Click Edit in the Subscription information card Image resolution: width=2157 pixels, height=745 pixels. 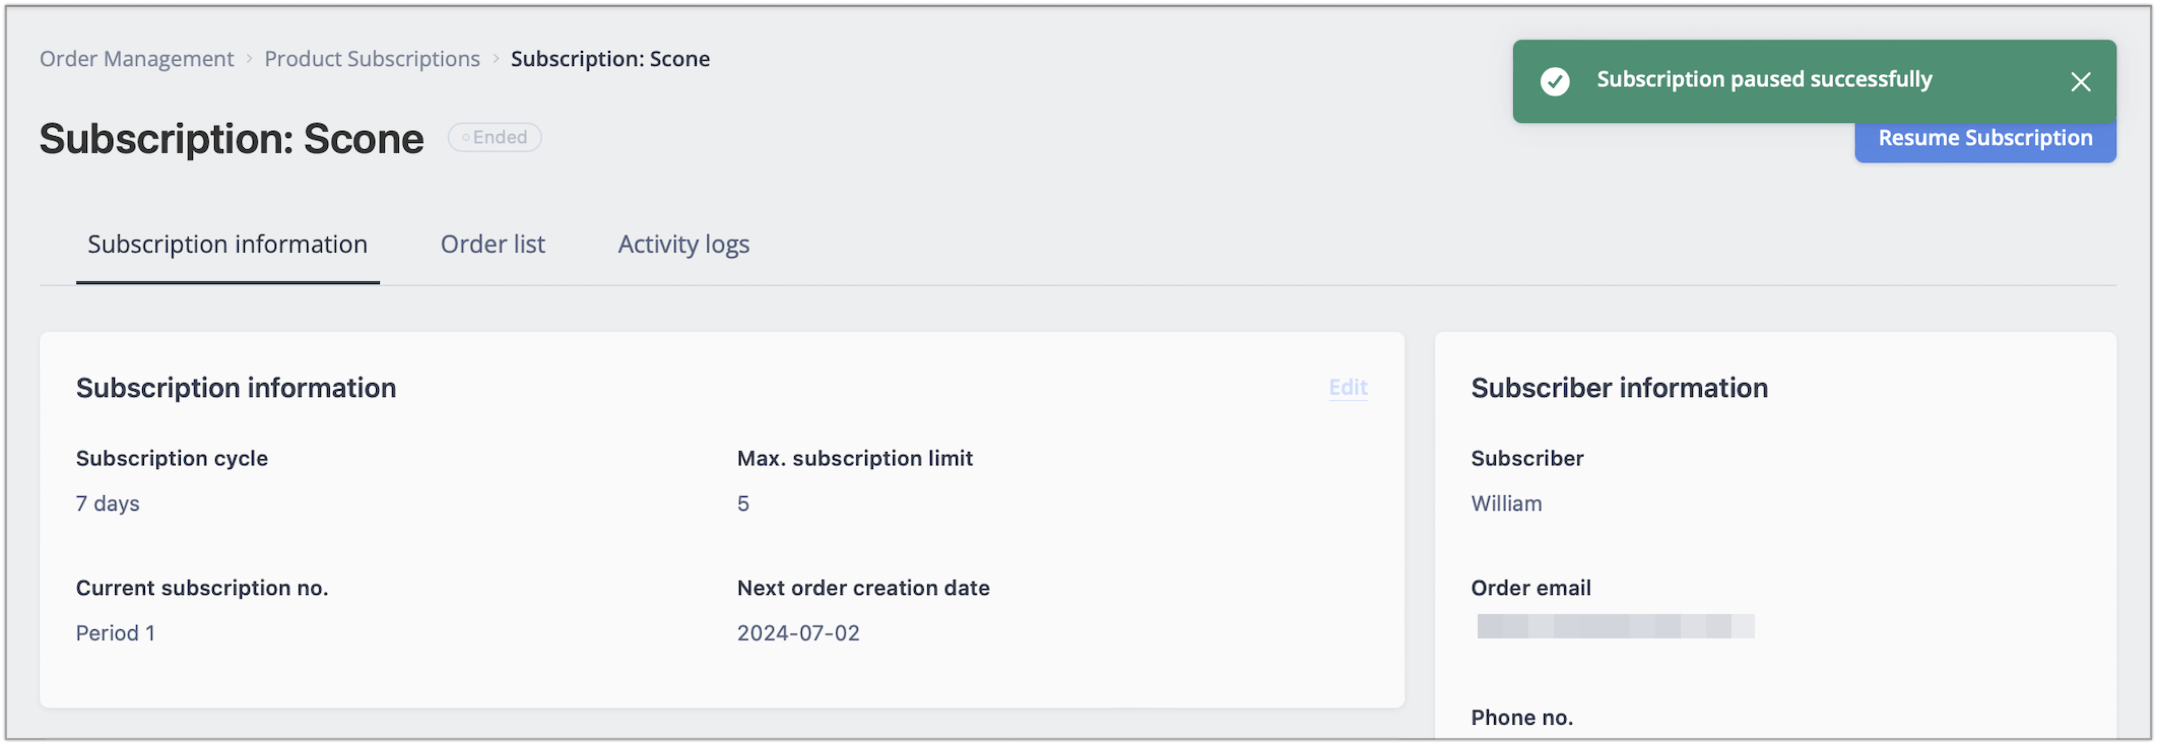1348,388
